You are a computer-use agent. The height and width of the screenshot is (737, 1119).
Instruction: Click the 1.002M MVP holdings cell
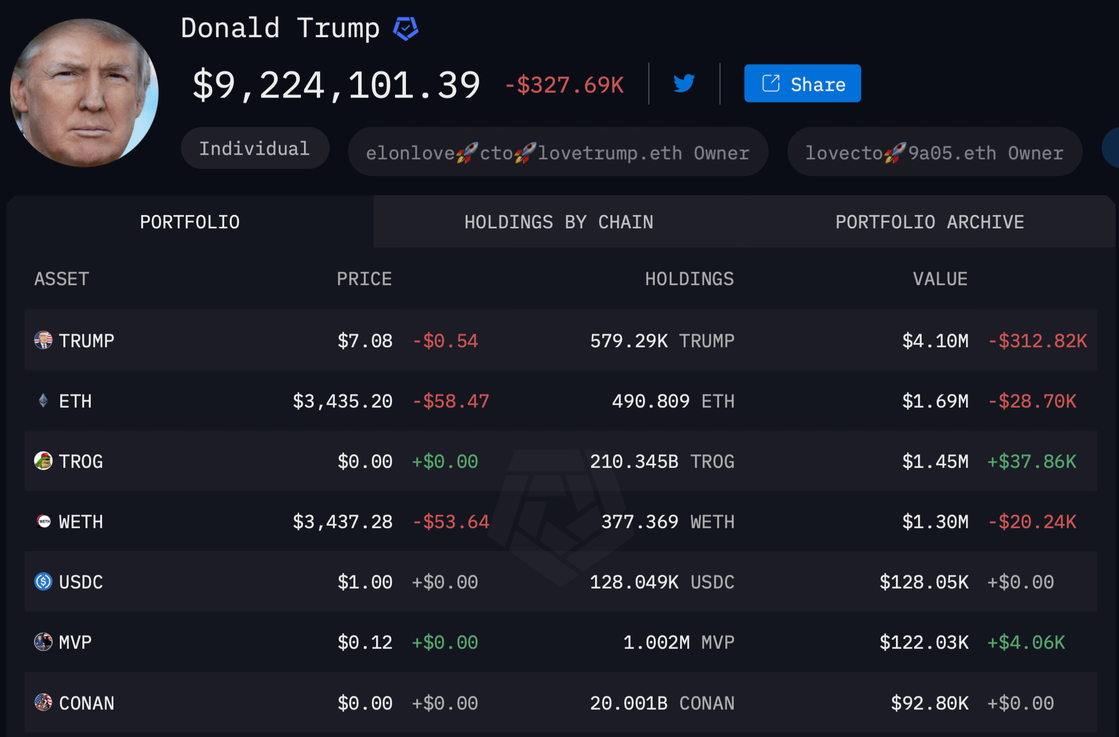(679, 642)
